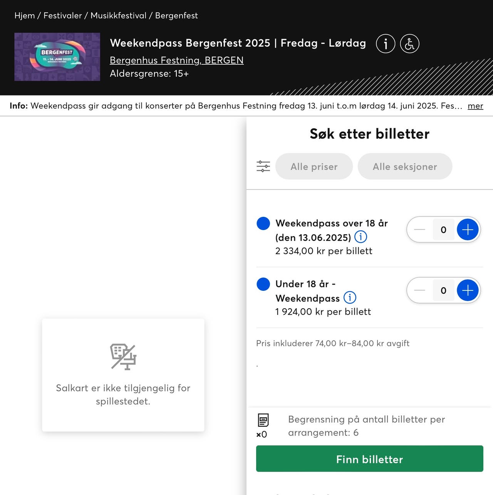Open Festivaler breadcrumb item
The height and width of the screenshot is (495, 493).
click(x=62, y=16)
